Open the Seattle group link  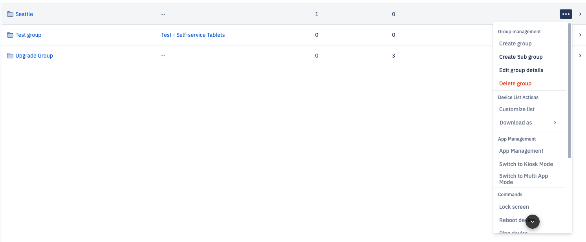tap(24, 14)
